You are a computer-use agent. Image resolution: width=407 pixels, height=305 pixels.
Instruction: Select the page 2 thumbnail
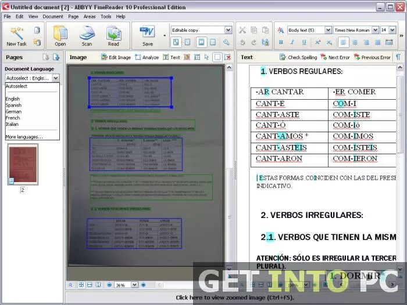tap(23, 165)
